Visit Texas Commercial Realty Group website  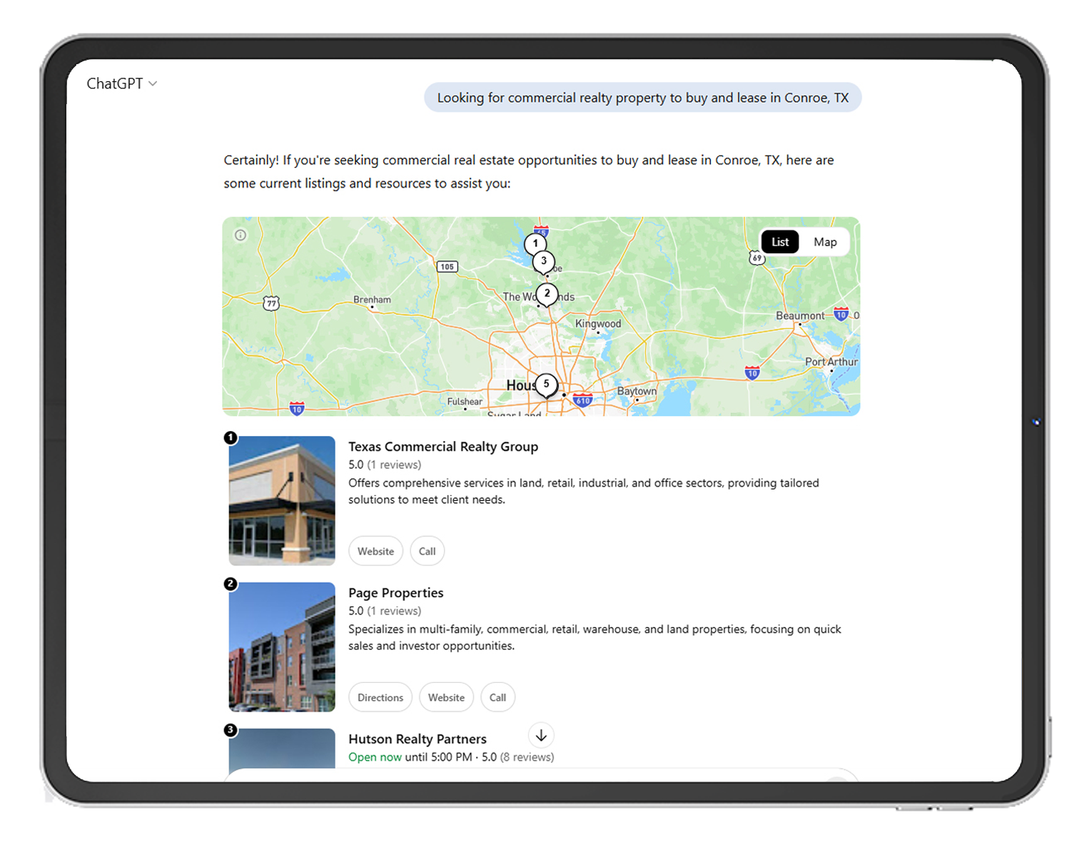[375, 551]
